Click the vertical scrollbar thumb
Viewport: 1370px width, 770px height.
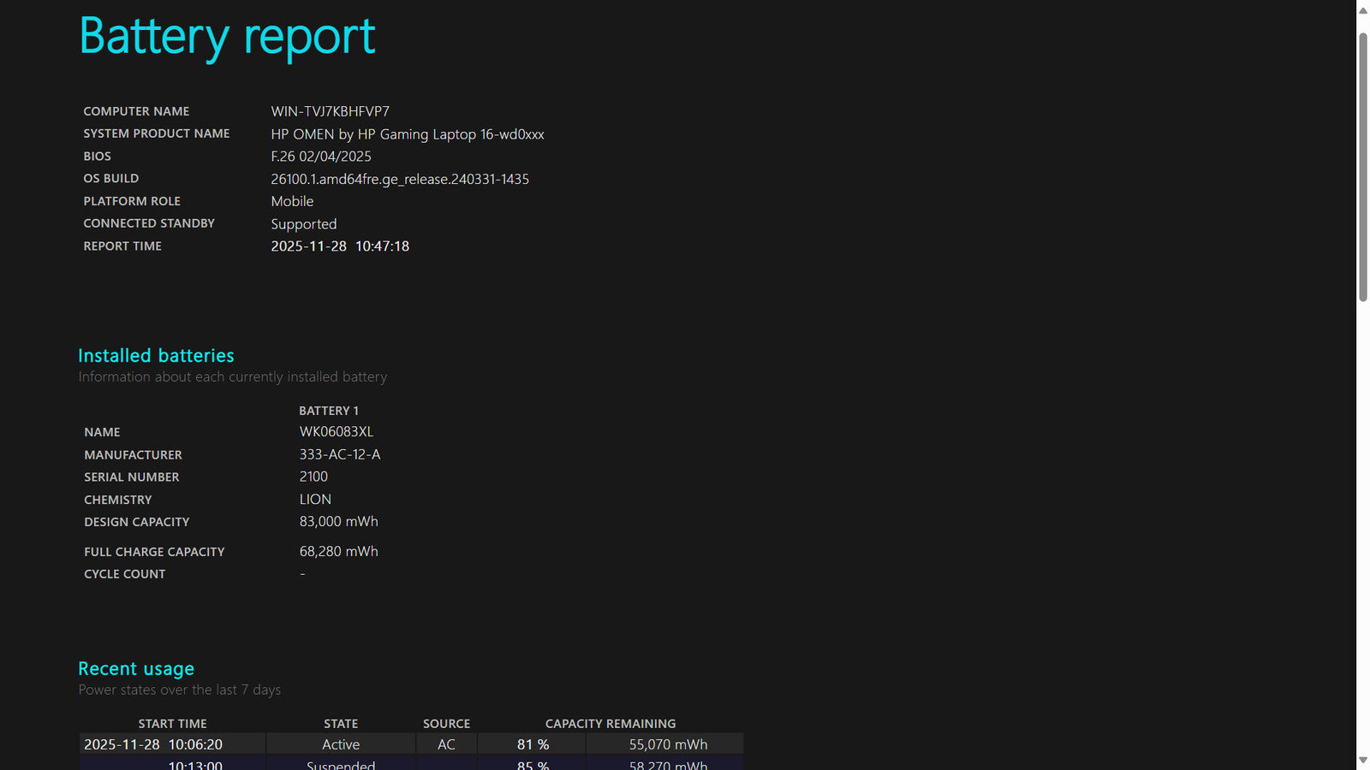tap(1362, 167)
